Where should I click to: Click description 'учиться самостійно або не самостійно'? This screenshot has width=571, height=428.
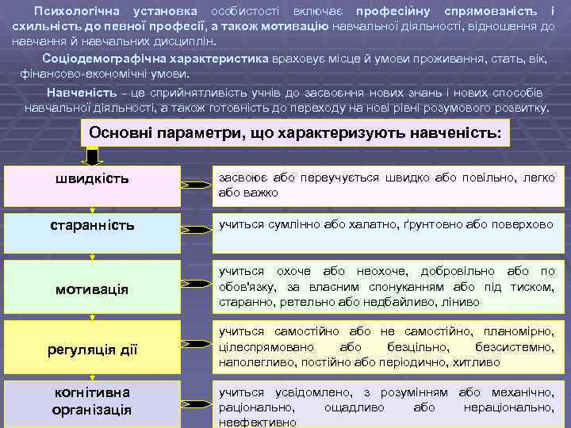click(388, 347)
